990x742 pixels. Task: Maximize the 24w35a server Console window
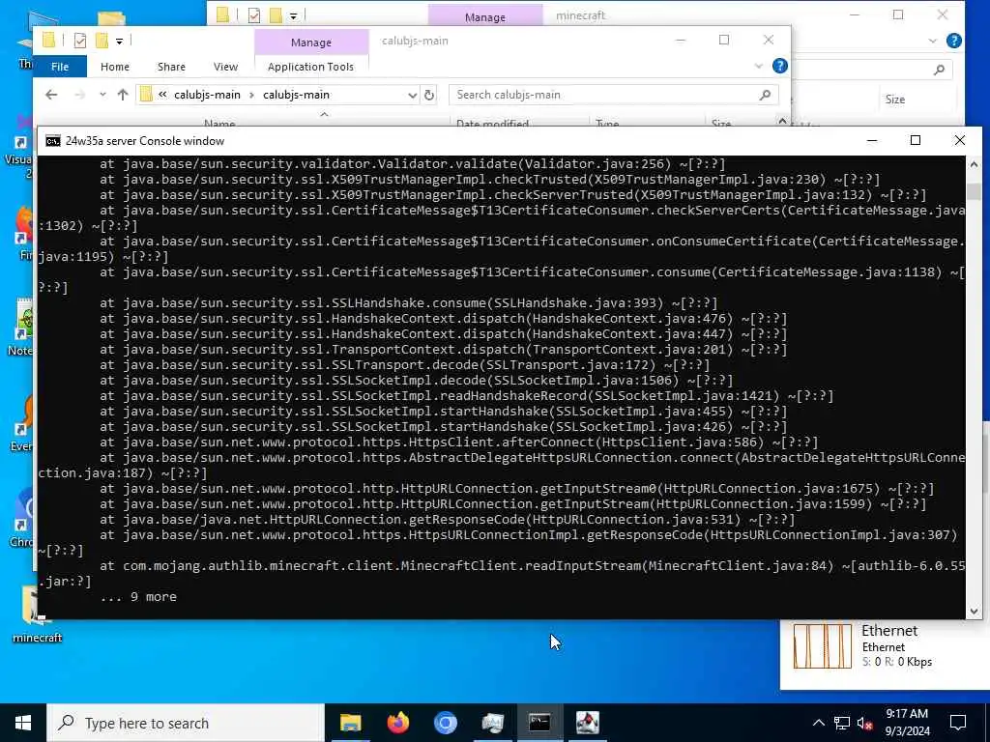916,140
